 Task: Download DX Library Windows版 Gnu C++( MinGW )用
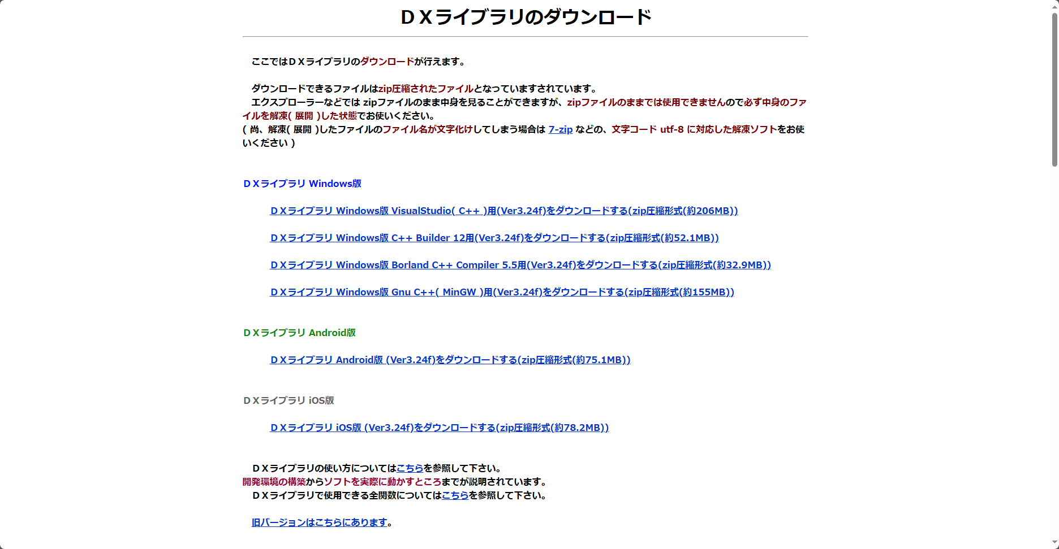pyautogui.click(x=501, y=292)
